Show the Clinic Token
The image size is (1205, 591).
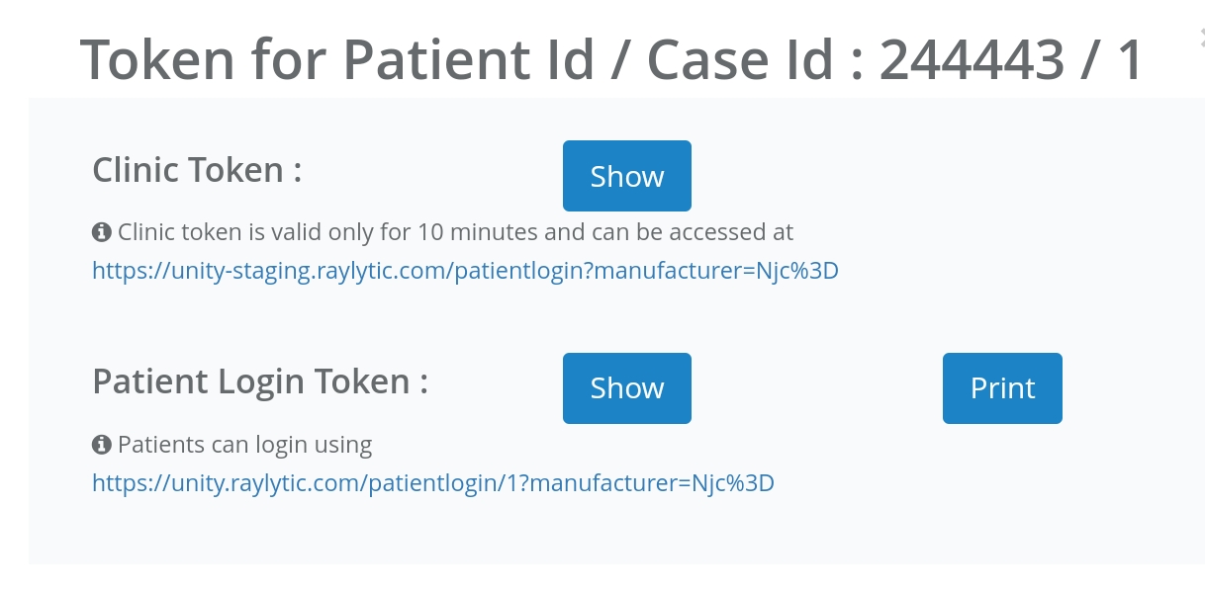coord(626,176)
